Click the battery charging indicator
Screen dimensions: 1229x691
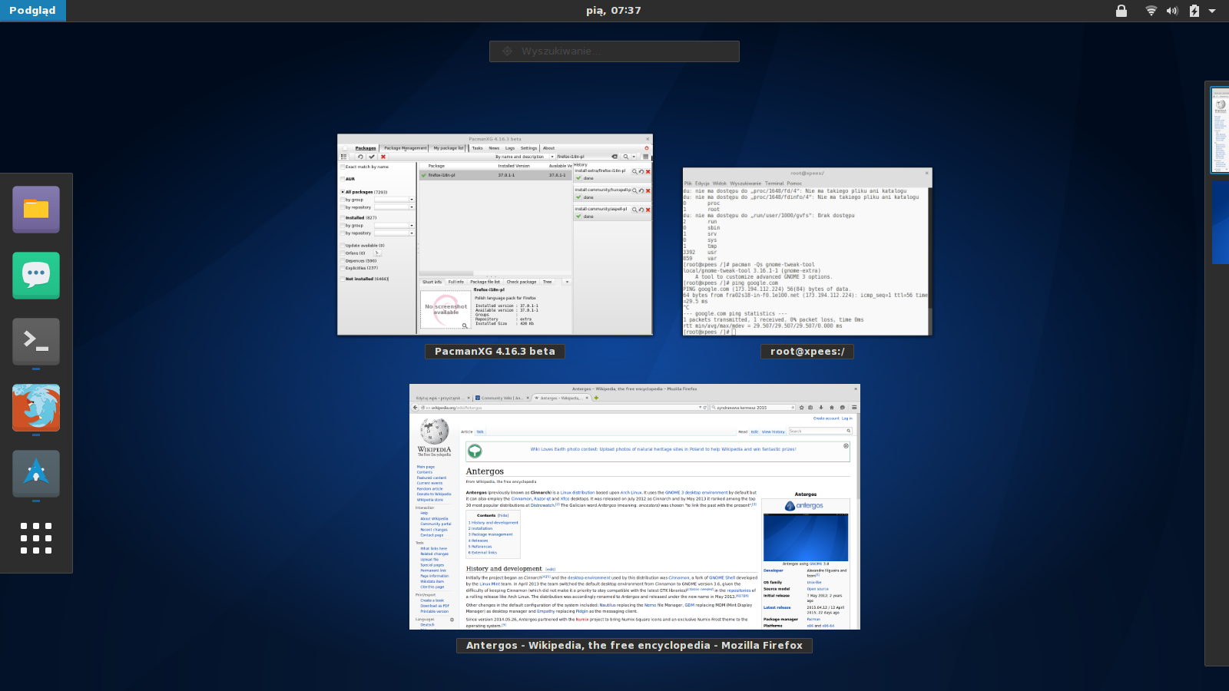point(1194,11)
